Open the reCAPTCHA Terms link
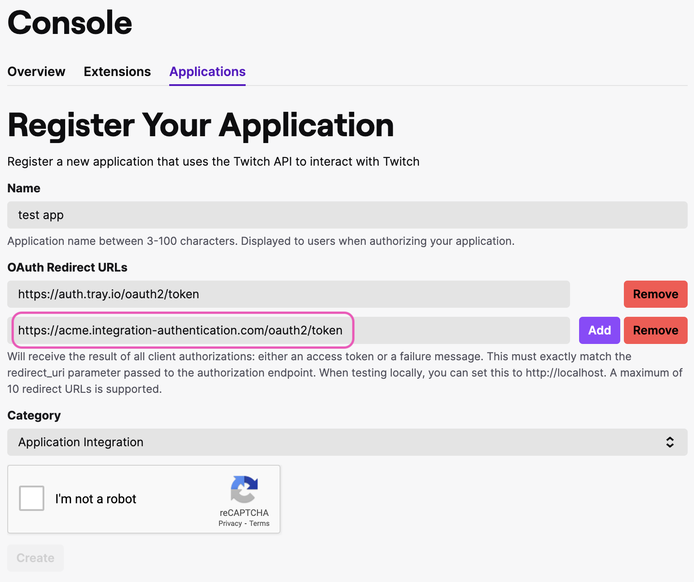The width and height of the screenshot is (694, 582). pos(259,524)
